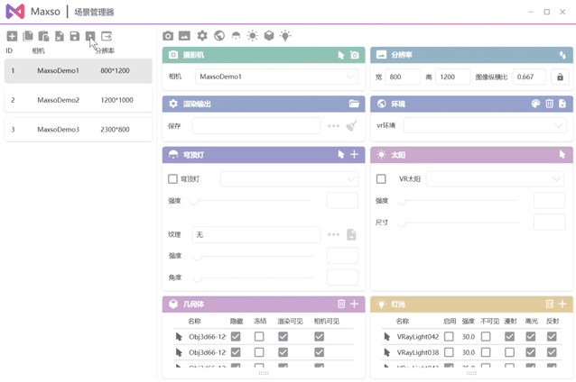
Task: Toggle 启用 checkbox for VRayLight042
Action: click(449, 337)
